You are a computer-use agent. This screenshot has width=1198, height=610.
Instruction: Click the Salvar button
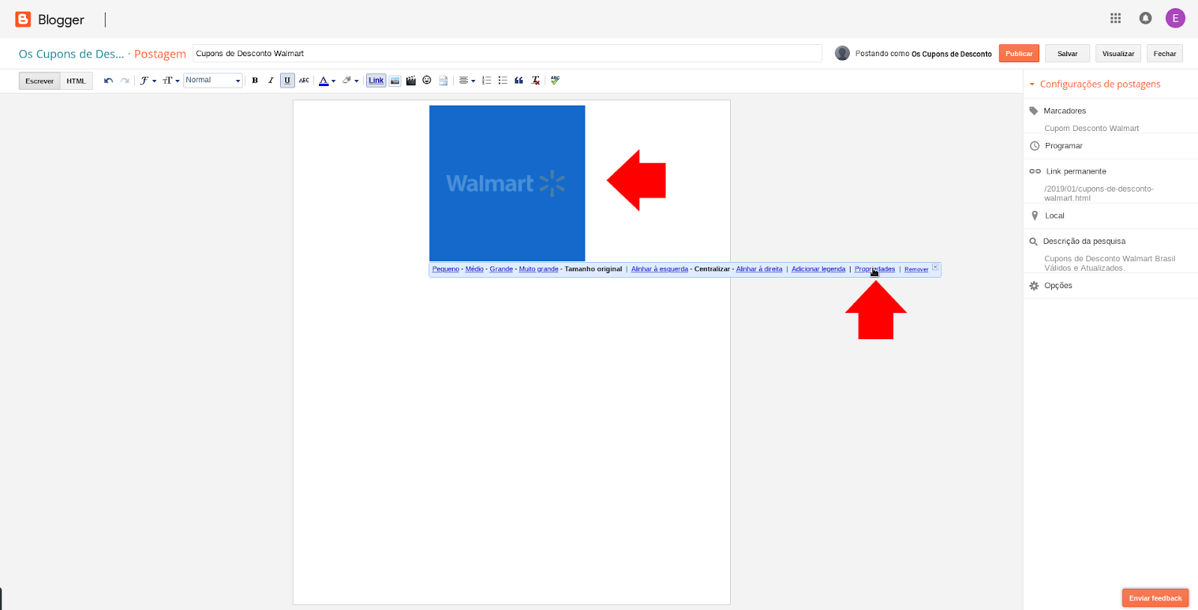click(1068, 53)
